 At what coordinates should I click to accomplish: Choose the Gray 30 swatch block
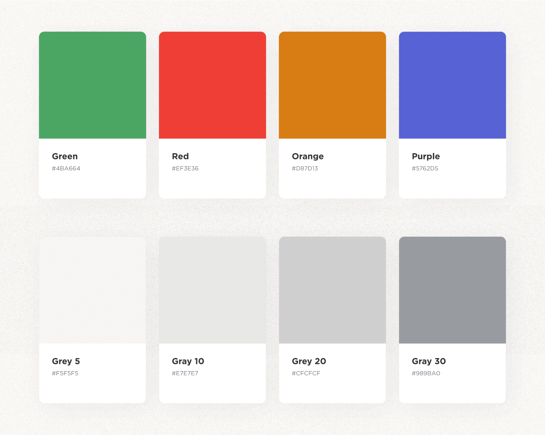452,290
